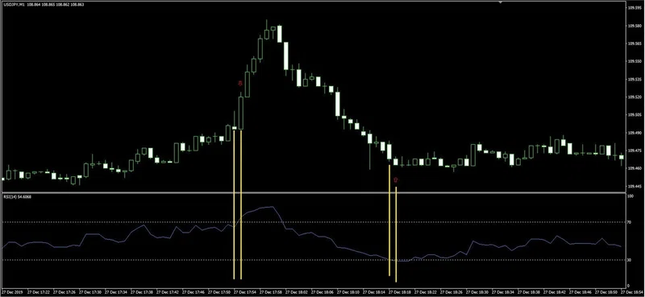645x297 pixels.
Task: Click the 27 Dec 18:38 time label
Action: (528, 292)
